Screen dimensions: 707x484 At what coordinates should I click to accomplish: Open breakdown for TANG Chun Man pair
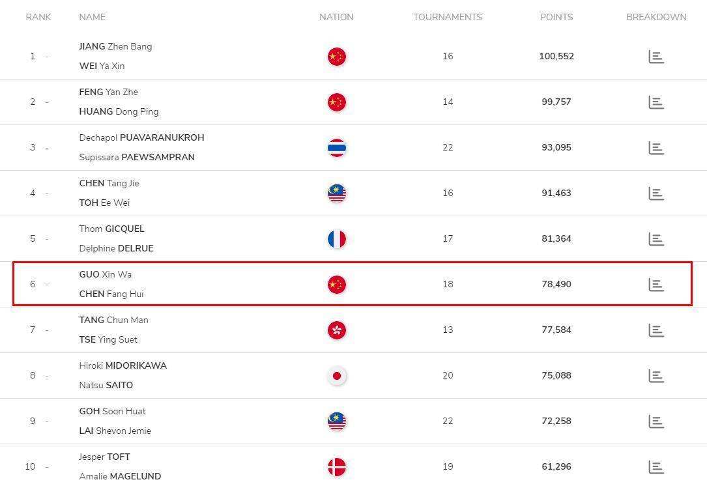click(656, 330)
